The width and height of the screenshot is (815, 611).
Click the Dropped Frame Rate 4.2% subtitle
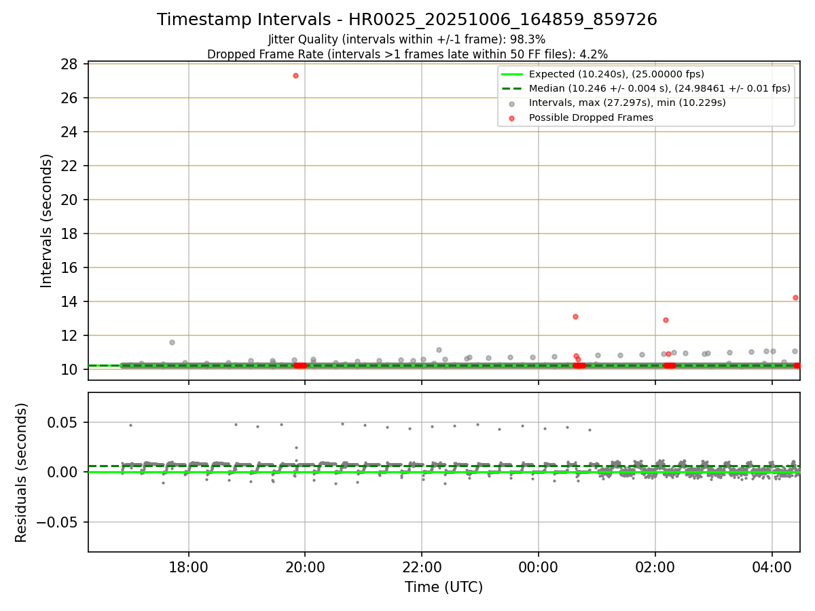pyautogui.click(x=407, y=54)
